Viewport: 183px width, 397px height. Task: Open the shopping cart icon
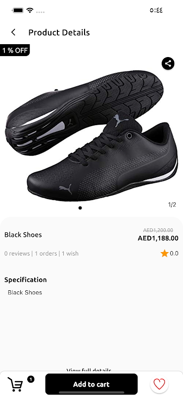[15, 384]
